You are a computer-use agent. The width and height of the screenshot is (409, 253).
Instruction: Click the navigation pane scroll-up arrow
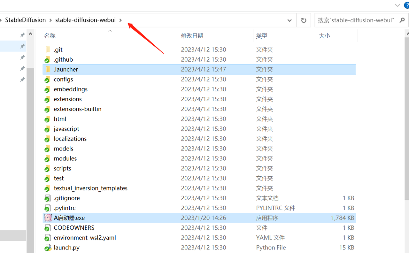[31, 34]
